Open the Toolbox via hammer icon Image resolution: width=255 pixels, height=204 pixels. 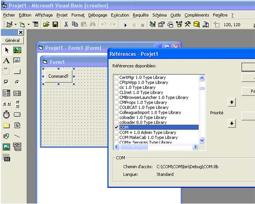pos(188,25)
